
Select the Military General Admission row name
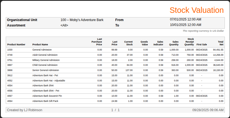[46, 60]
